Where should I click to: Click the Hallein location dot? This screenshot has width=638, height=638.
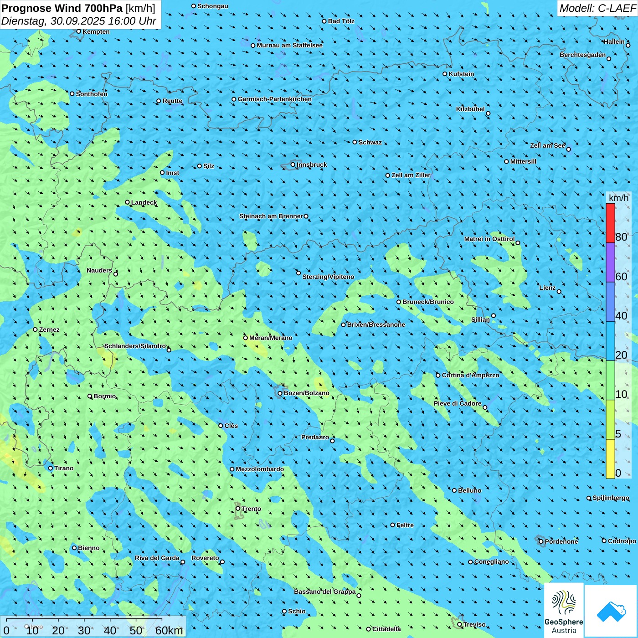[628, 46]
